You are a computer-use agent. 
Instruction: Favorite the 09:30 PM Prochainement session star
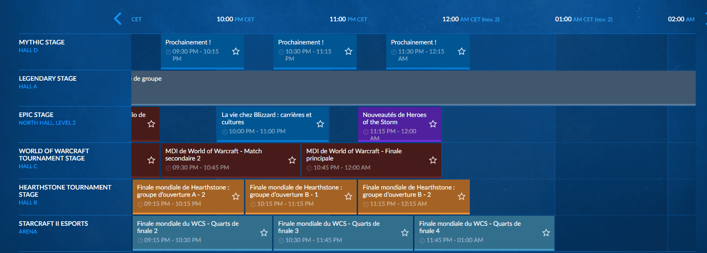pos(236,51)
